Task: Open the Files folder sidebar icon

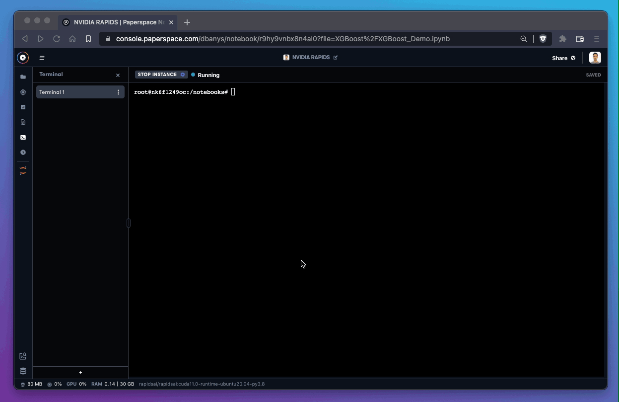Action: [23, 77]
